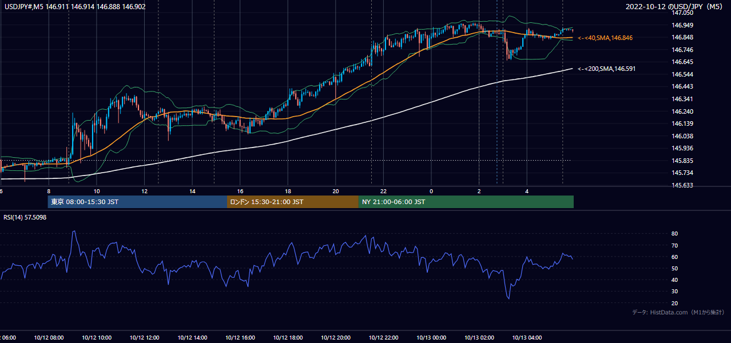731x343 pixels.
Task: Click hour label 16 under price chart
Action: point(240,191)
